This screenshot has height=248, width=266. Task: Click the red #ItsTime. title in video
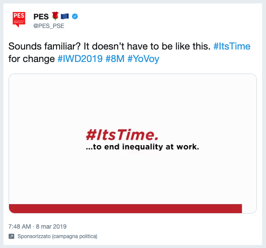pyautogui.click(x=122, y=135)
